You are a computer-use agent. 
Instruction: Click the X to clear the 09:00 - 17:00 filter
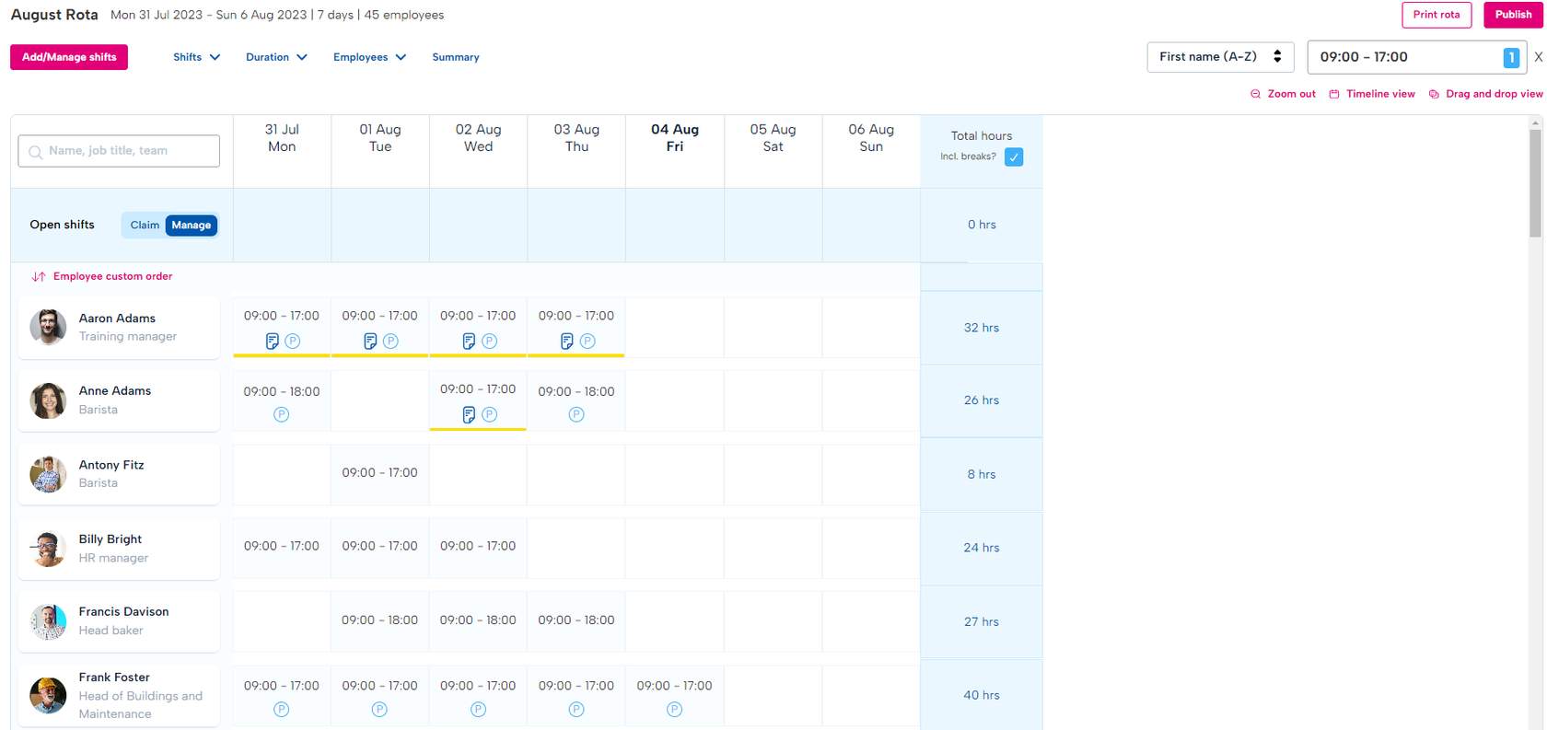[x=1538, y=57]
